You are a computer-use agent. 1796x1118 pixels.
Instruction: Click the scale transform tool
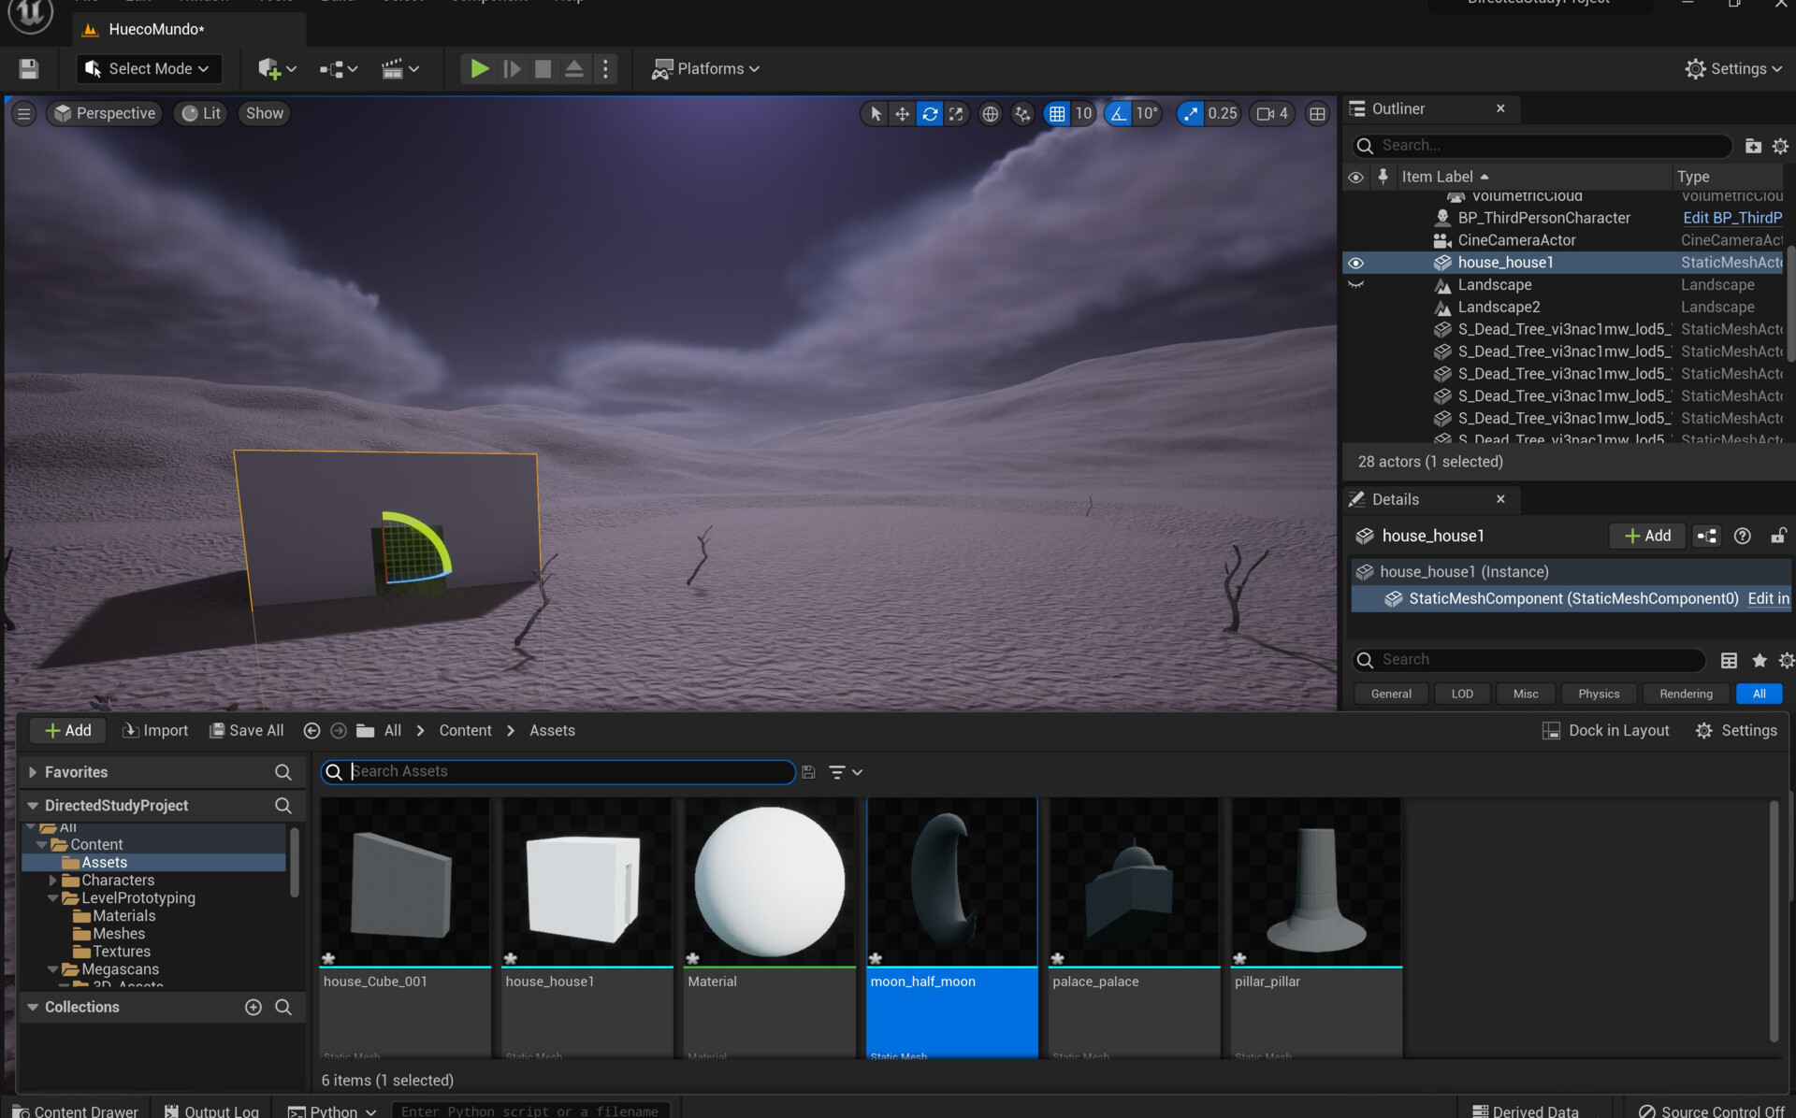click(x=956, y=114)
